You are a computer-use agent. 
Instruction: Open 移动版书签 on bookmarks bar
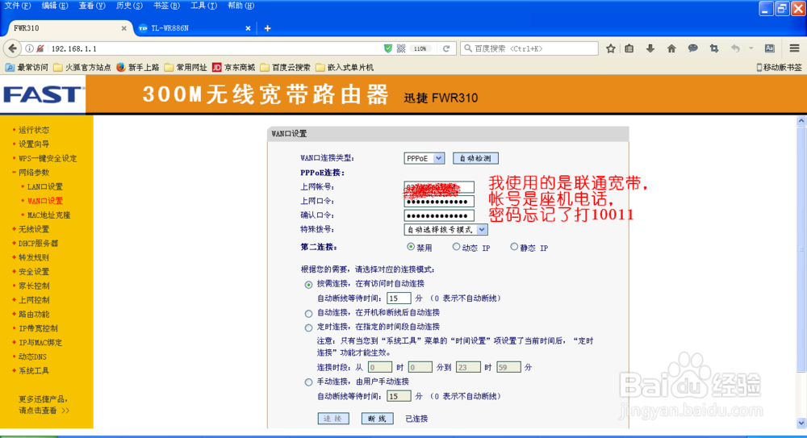779,68
